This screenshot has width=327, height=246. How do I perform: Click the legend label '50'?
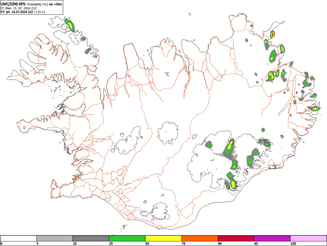(x=147, y=243)
